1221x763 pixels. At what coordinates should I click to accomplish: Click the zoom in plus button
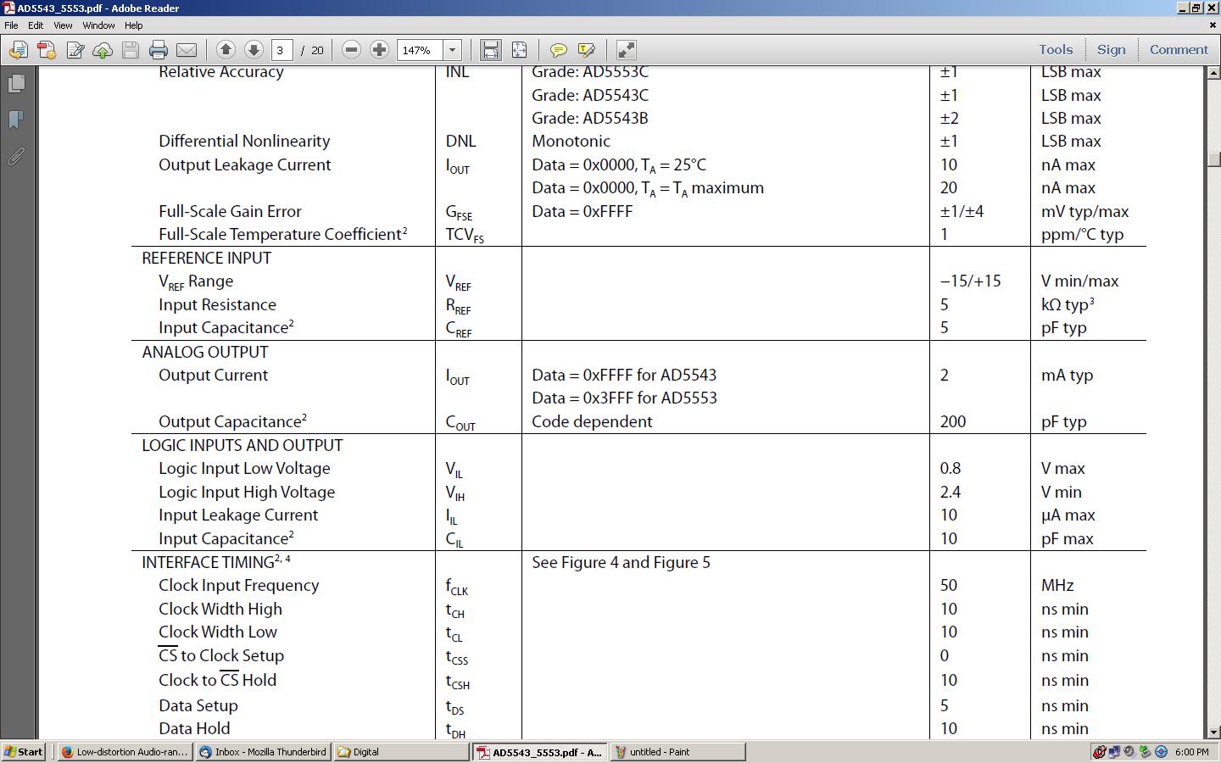click(x=379, y=50)
